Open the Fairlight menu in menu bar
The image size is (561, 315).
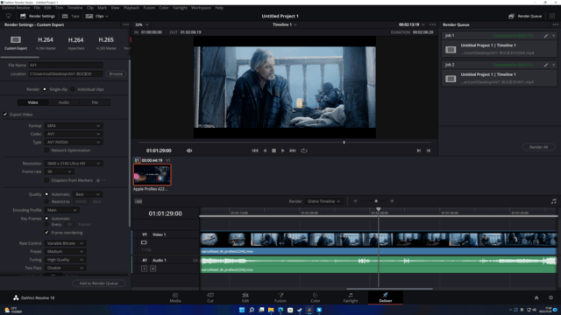(x=180, y=8)
